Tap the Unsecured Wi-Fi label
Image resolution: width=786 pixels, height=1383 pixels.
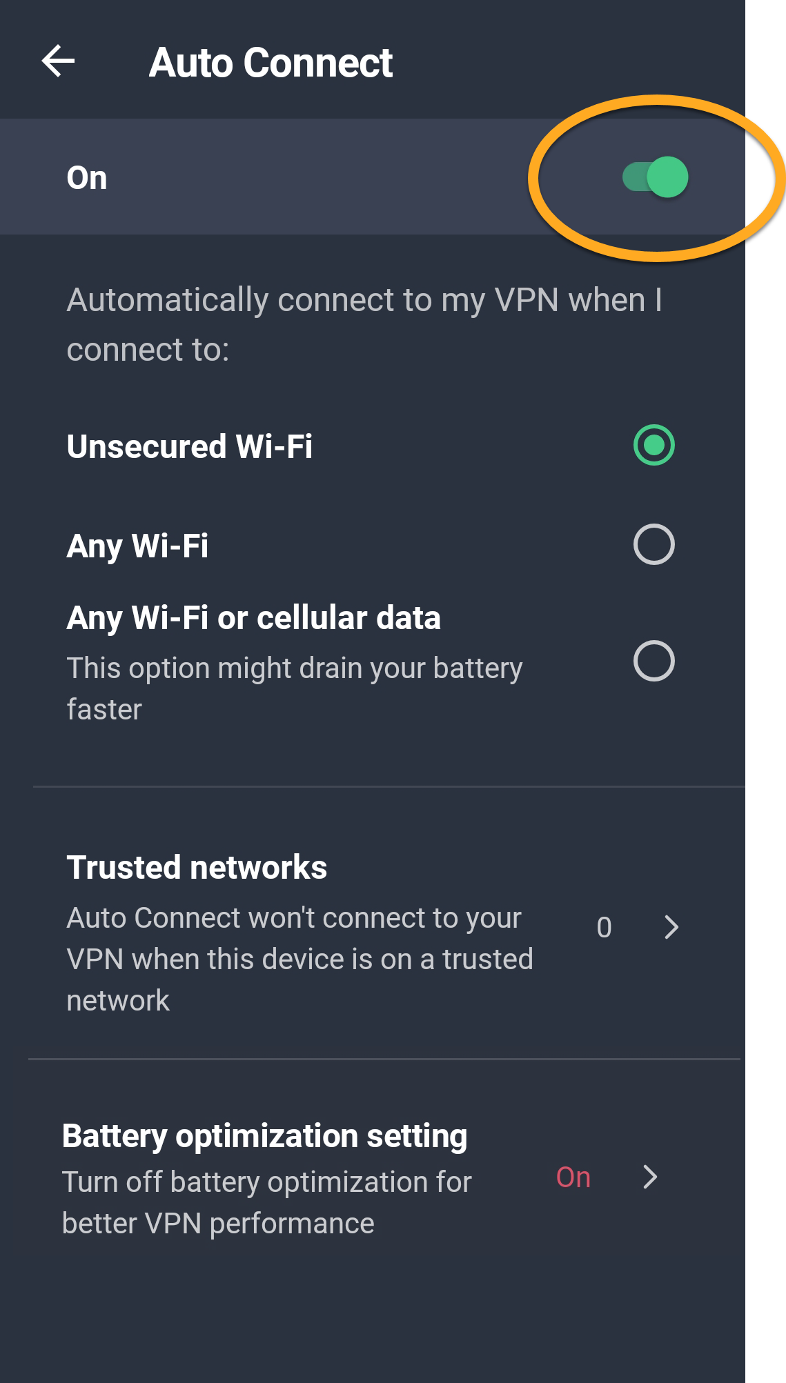[x=189, y=446]
